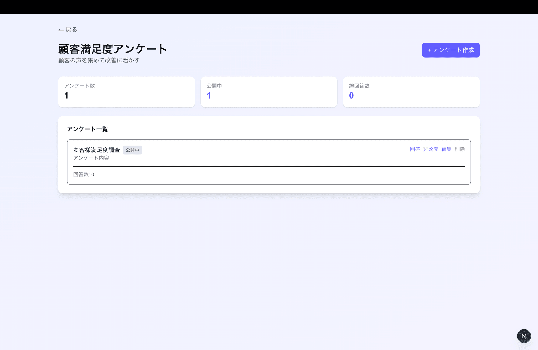Click the + on the アンケート作成 button
Image resolution: width=538 pixels, height=350 pixels.
(x=430, y=50)
